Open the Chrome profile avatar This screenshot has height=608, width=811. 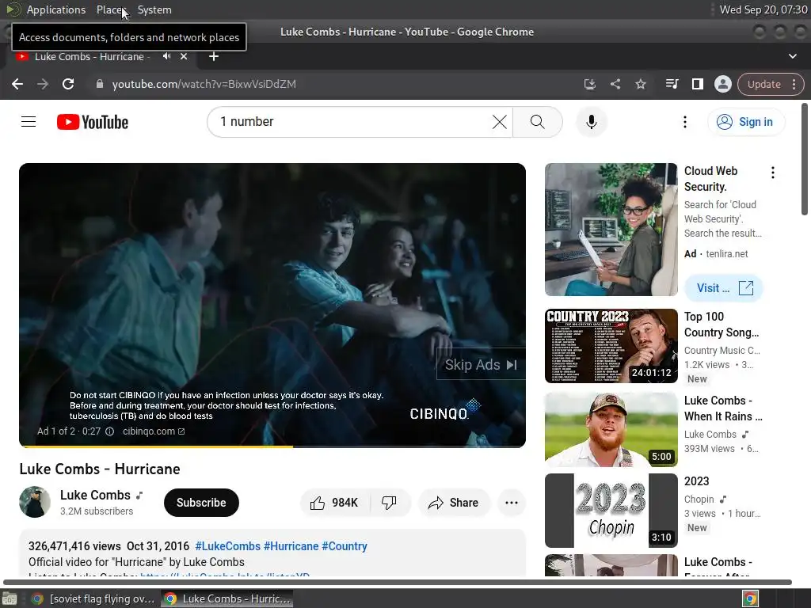coord(722,84)
